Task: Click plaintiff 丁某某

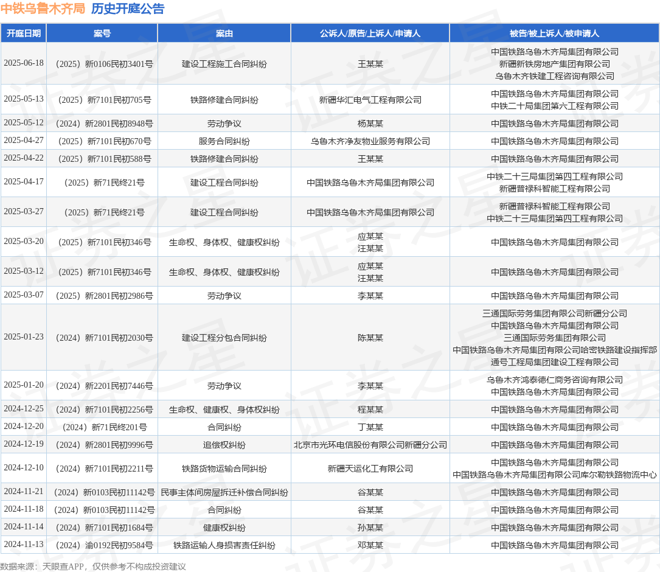Action: [x=370, y=428]
